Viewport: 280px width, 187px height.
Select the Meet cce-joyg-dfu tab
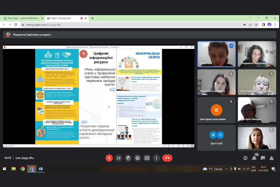pos(64,18)
